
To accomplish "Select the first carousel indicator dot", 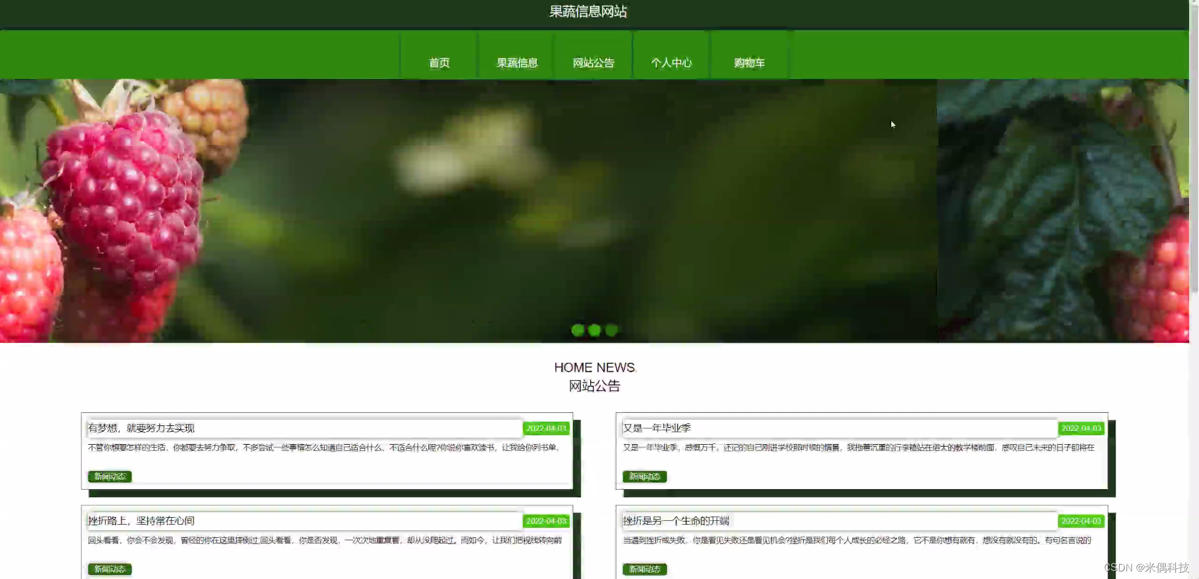I will [578, 330].
